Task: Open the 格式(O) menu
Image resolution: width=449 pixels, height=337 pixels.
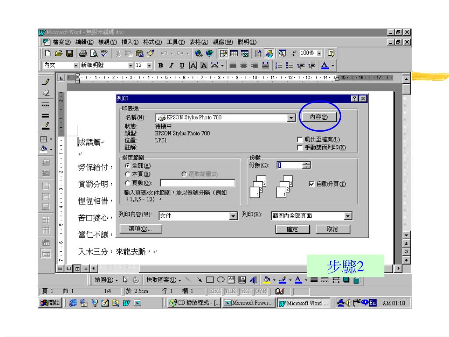Action: (x=152, y=42)
